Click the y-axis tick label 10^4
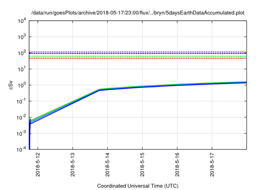The image size is (272, 190). click(x=22, y=21)
